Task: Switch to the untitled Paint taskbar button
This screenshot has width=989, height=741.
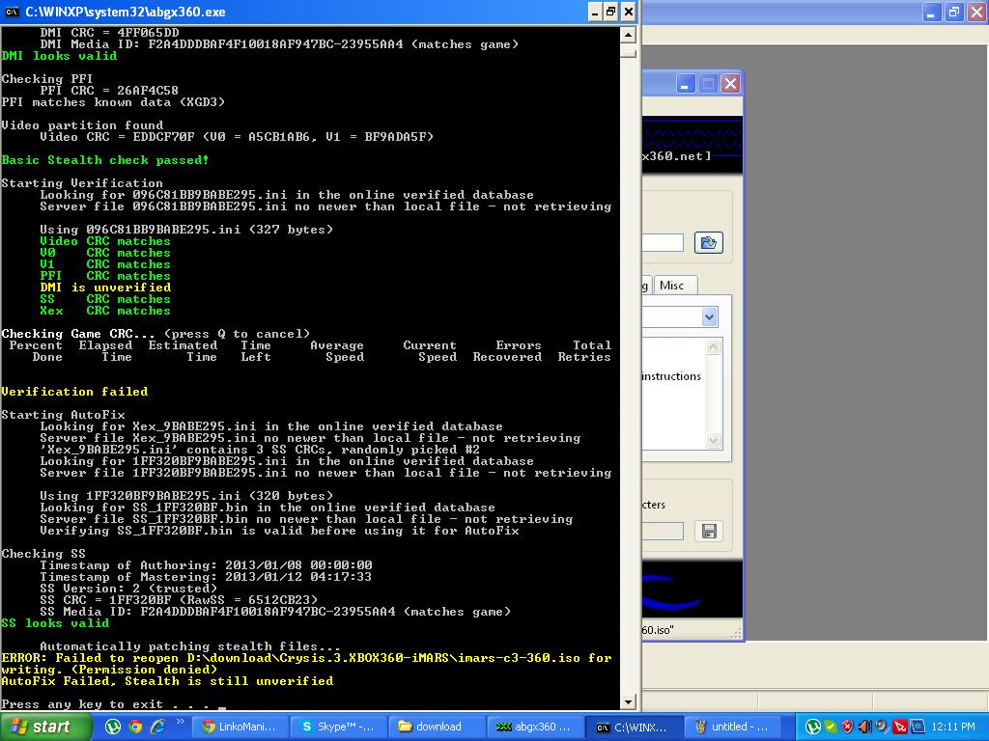Action: pyautogui.click(x=732, y=727)
